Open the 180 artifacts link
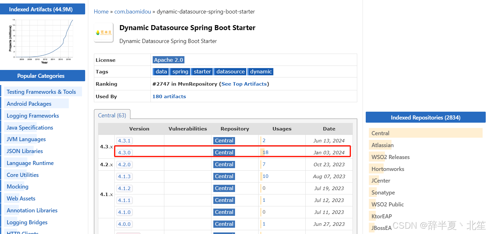The image size is (487, 234). tap(169, 97)
